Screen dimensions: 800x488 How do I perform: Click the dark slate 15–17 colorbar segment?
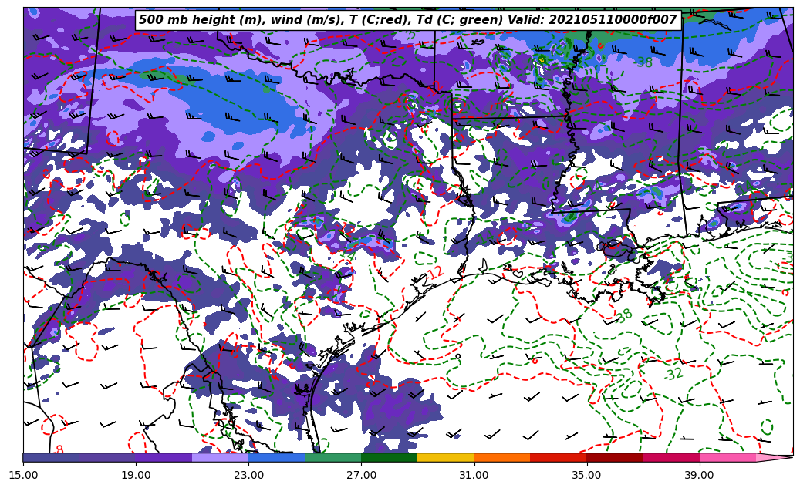(x=51, y=457)
